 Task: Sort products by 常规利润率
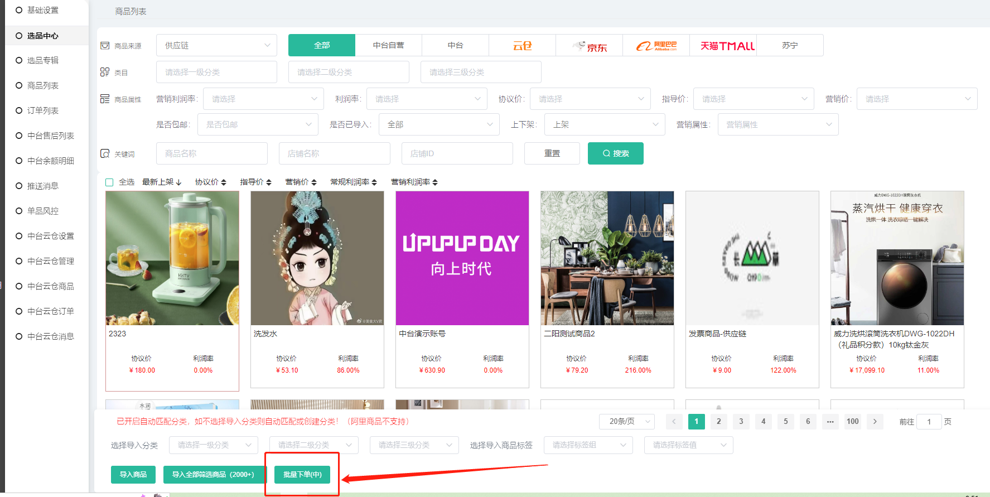coord(354,182)
